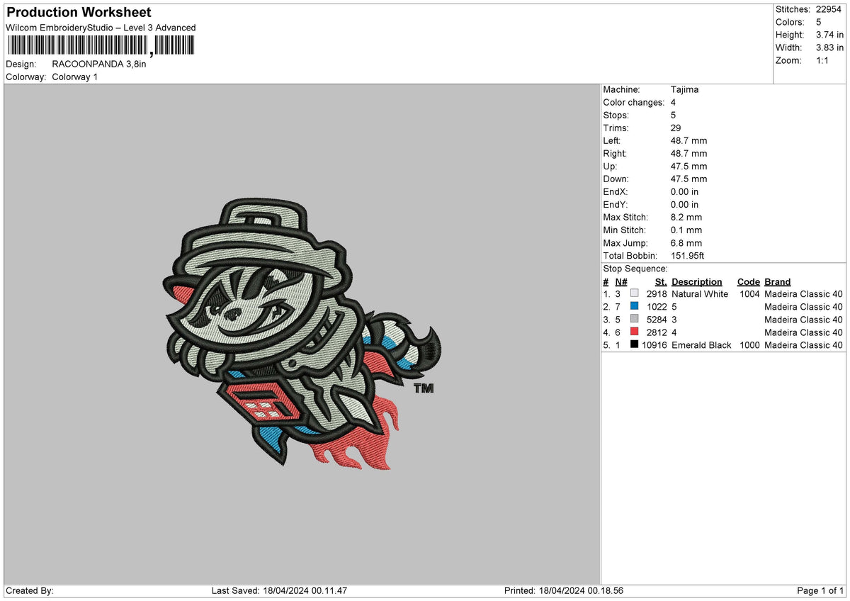The height and width of the screenshot is (601, 850).
Task: Click the 'EndY:' label
Action: click(x=616, y=204)
